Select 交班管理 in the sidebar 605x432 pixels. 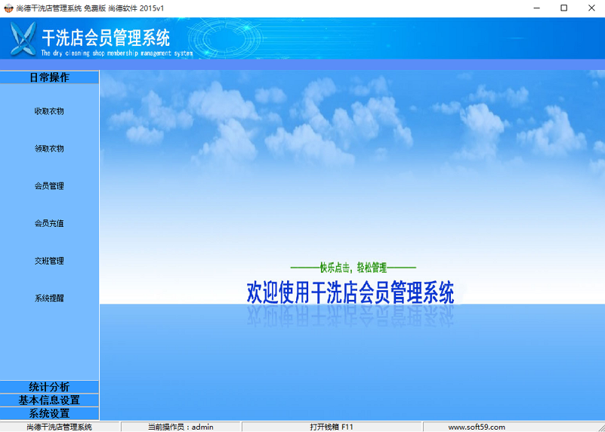point(49,261)
